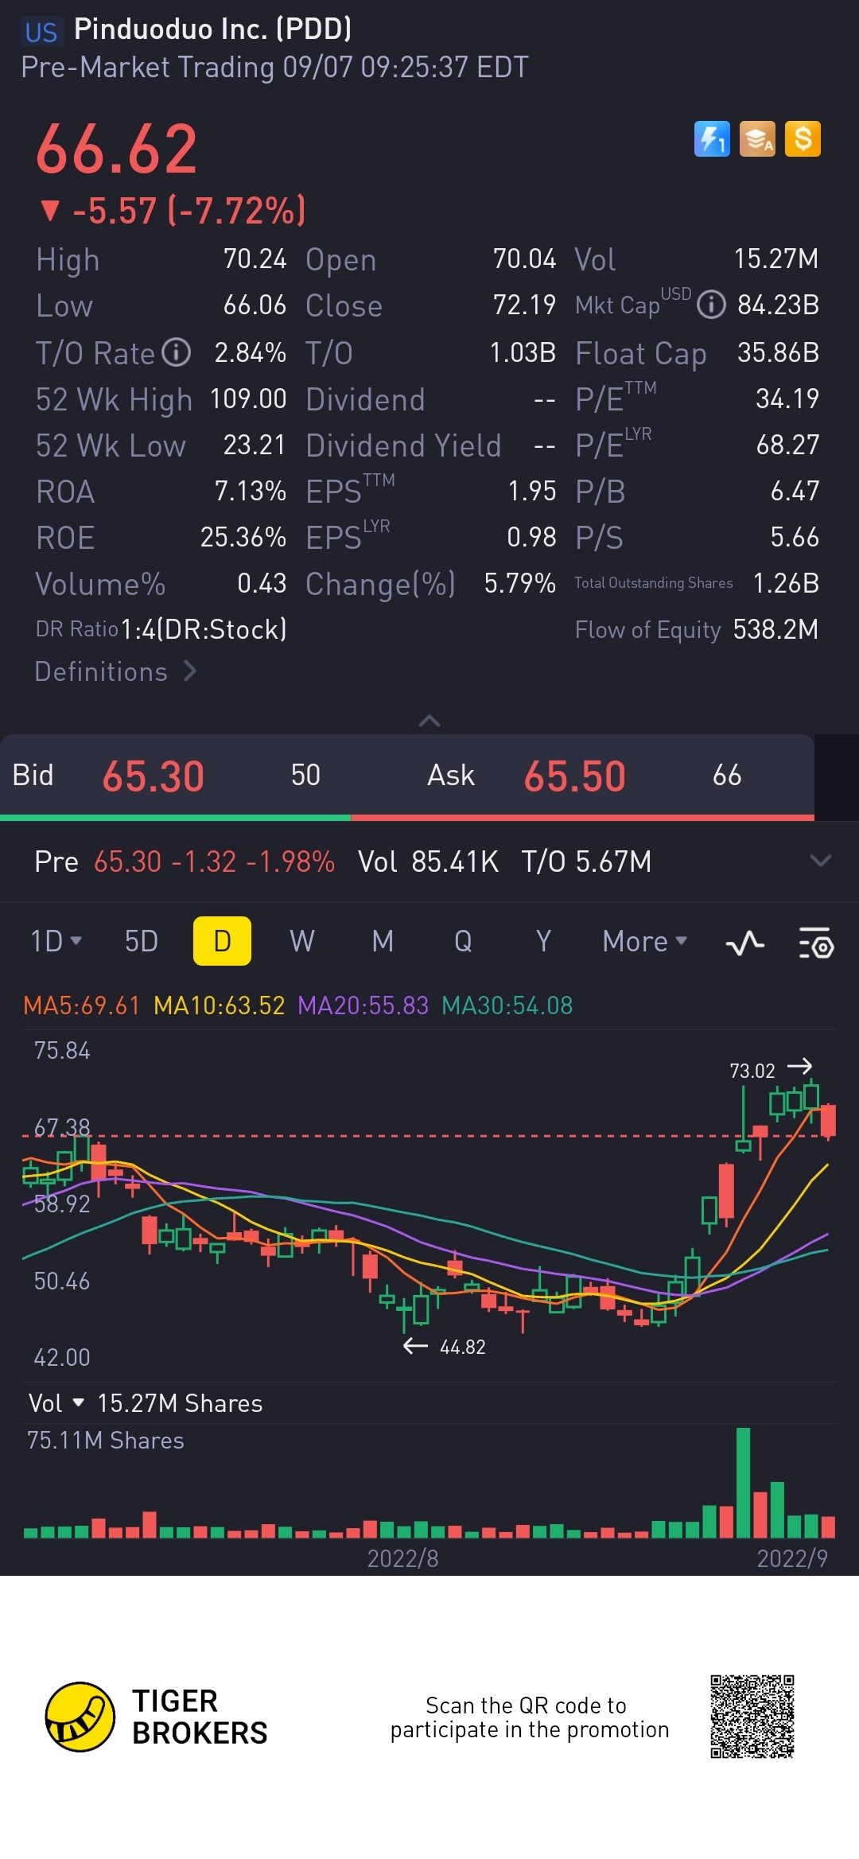Switch to the Q quarterly chart
Viewport: 859px width, 1859px height.
pyautogui.click(x=463, y=941)
